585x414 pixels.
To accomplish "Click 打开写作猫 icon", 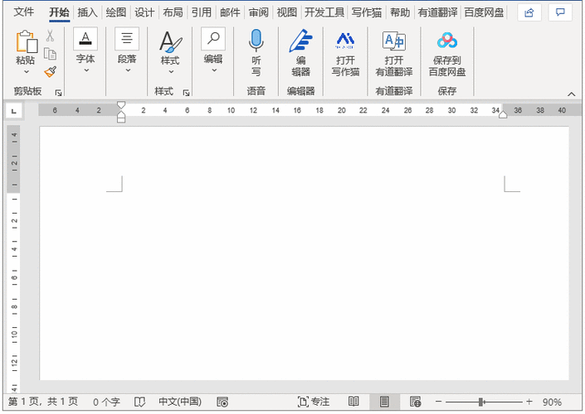I will point(345,41).
